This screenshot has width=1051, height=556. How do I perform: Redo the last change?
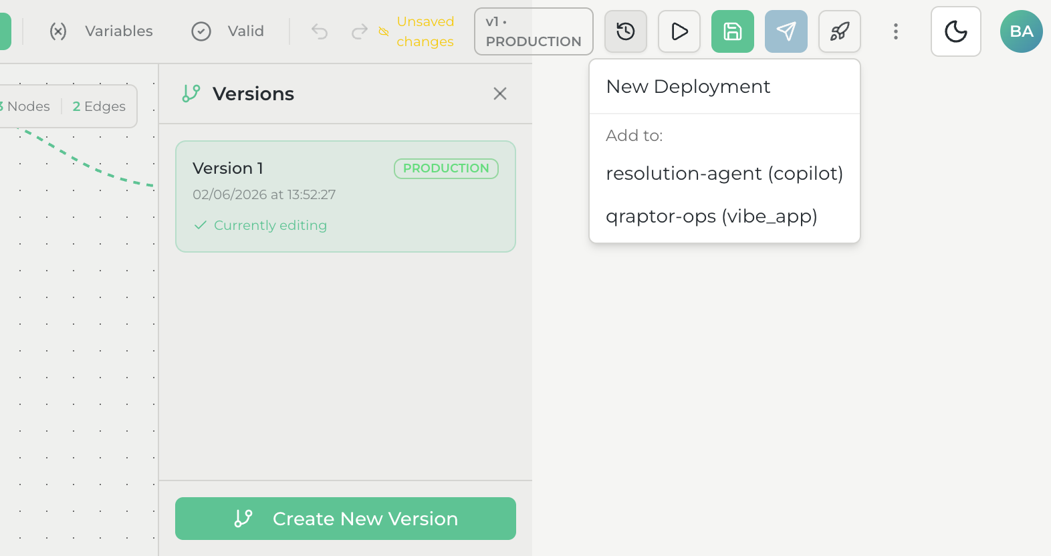point(360,31)
